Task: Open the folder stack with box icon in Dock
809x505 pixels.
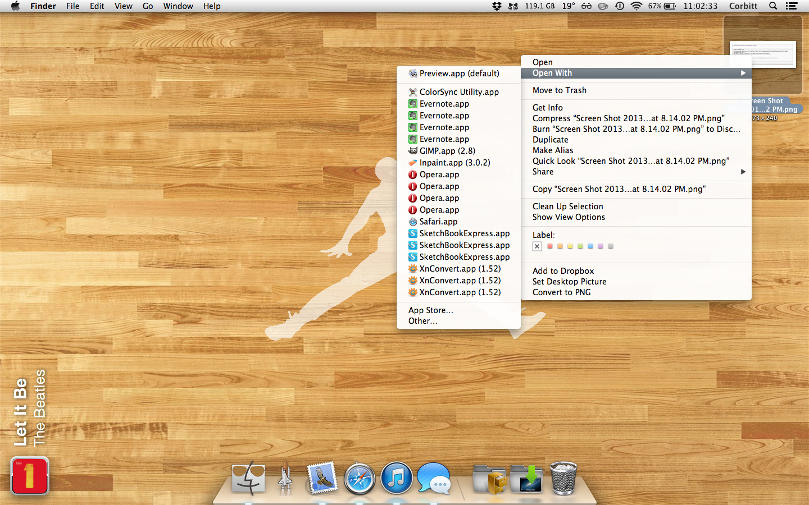Action: coord(489,479)
